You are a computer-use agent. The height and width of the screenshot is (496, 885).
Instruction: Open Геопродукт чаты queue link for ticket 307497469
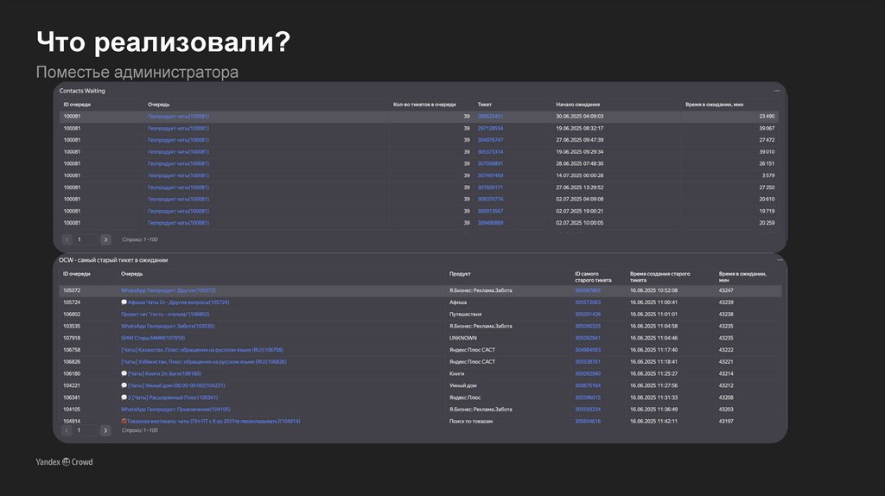point(178,175)
